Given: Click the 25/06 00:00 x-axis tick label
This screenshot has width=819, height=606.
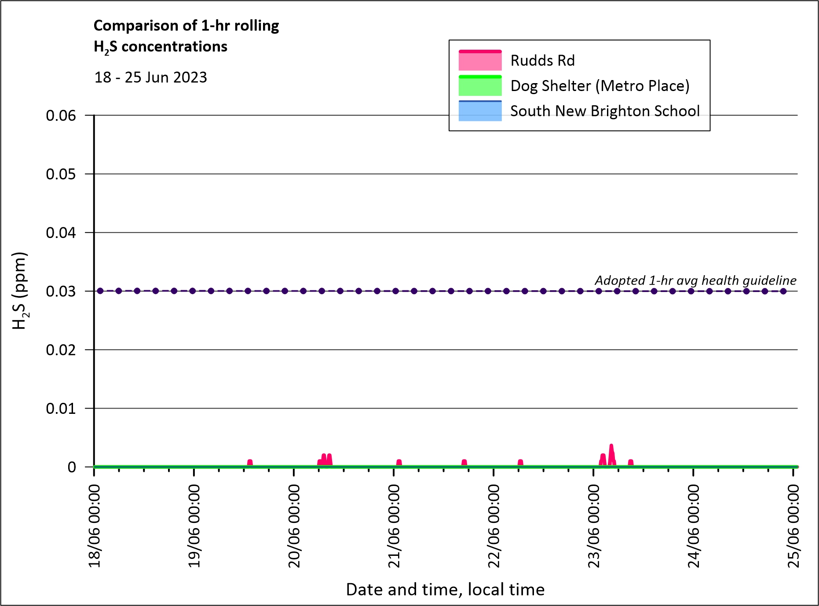Looking at the screenshot, I should pos(793,526).
